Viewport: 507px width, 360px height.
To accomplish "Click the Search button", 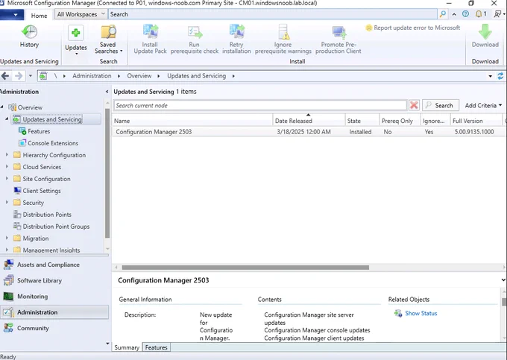I will pyautogui.click(x=440, y=105).
